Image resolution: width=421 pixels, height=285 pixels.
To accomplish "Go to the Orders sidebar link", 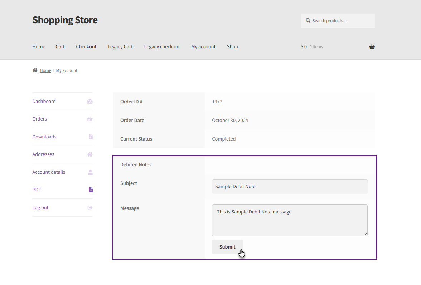I will (39, 119).
